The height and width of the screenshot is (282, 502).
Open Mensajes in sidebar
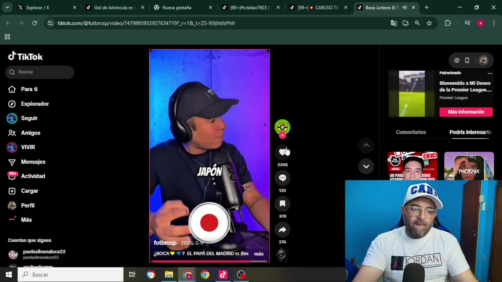click(x=27, y=162)
